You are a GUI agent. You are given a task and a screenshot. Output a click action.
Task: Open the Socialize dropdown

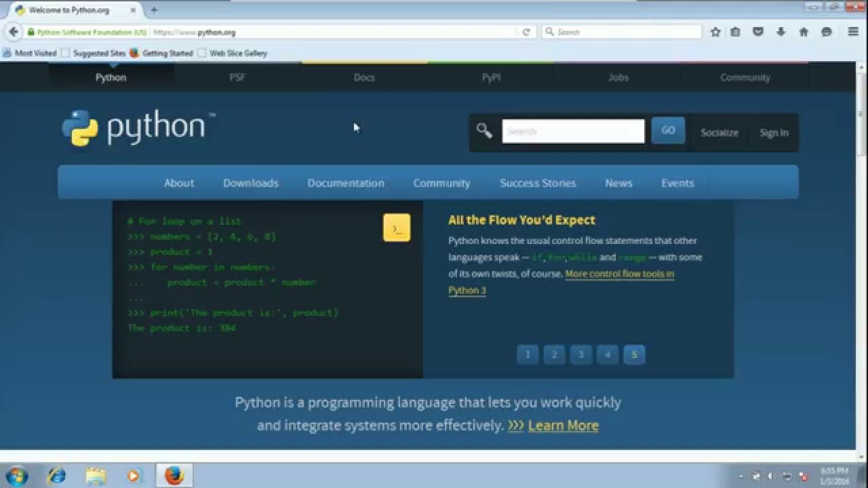[x=719, y=132]
